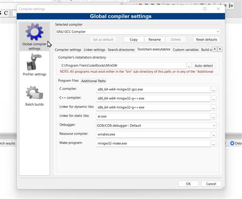242x199 pixels.
Task: Open Global compiler settings gear icon
Action: point(34,32)
